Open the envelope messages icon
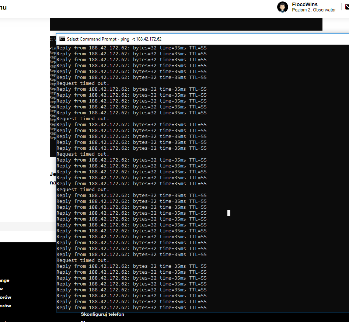The image size is (349, 322). (346, 7)
